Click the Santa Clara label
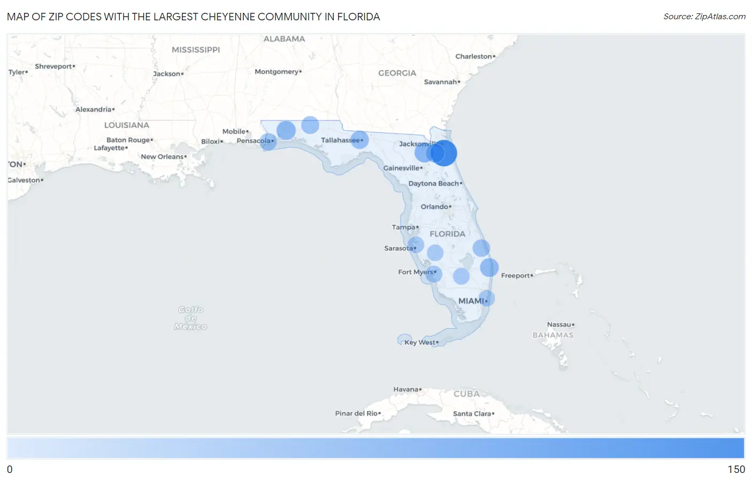Viewport: 752px width, 481px height. 472,414
